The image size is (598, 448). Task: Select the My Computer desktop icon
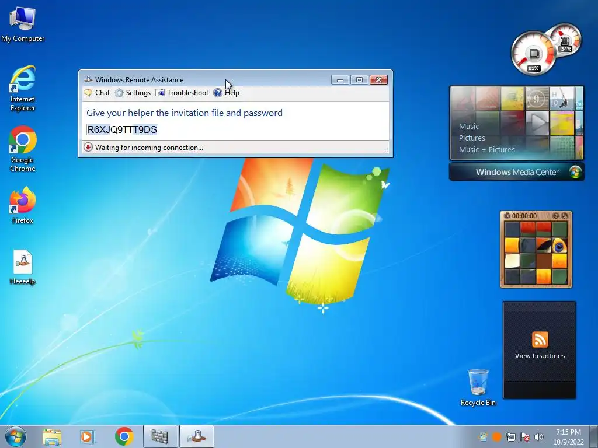point(23,24)
